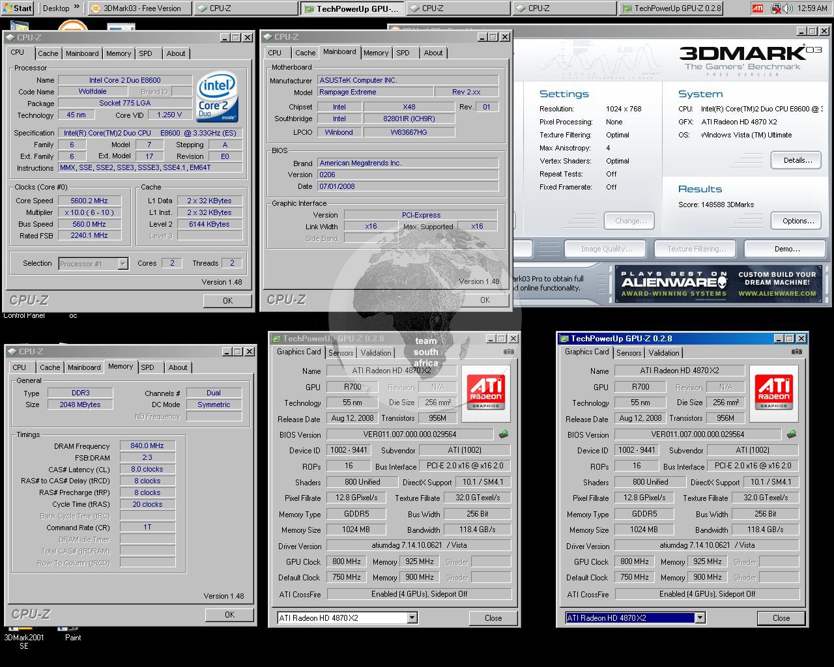Click the Multiplier value x 10.0 ( 6 - 10 )
Viewport: 834px width, 667px height.
click(x=89, y=212)
